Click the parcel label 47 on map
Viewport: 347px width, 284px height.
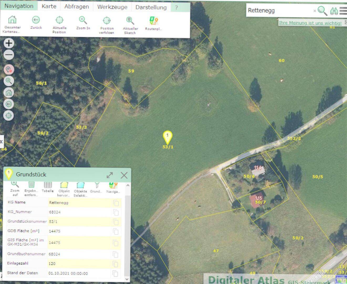click(216, 251)
